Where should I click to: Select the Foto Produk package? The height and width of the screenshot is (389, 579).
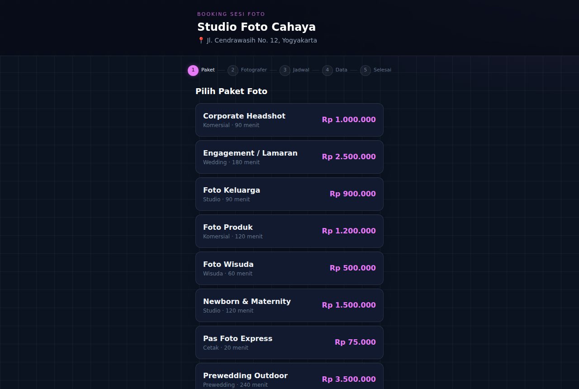coord(289,231)
